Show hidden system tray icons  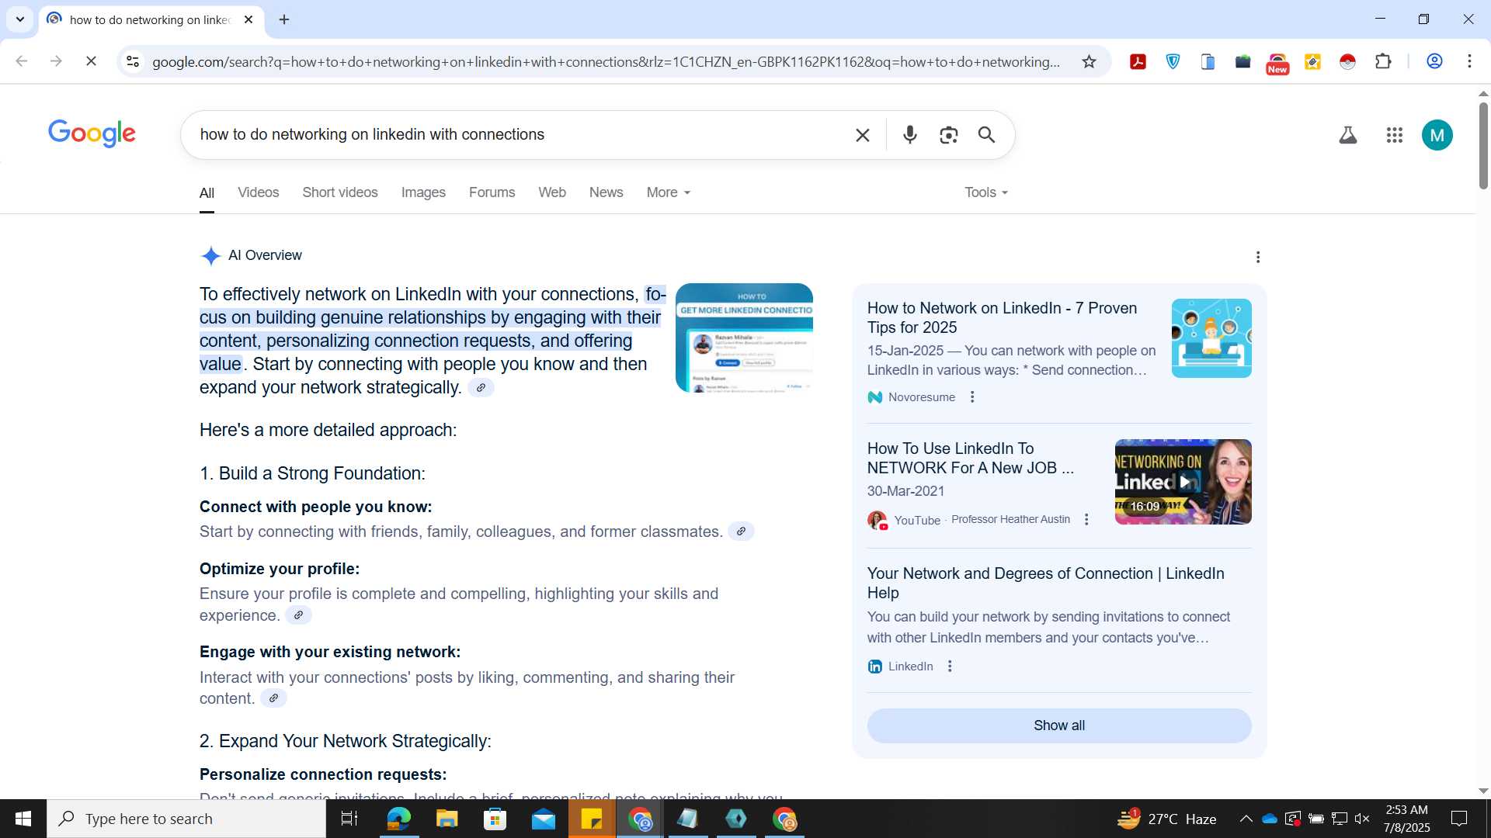point(1246,819)
